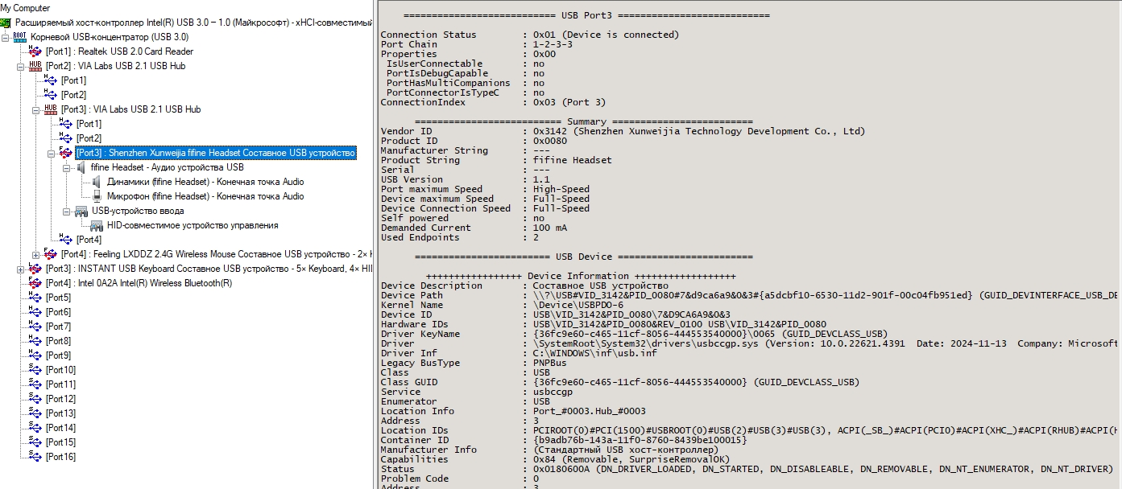Viewport: 1122px width, 489px height.
Task: Click the HUB icon of [Port2] VIA Labs hub
Action: coord(35,66)
